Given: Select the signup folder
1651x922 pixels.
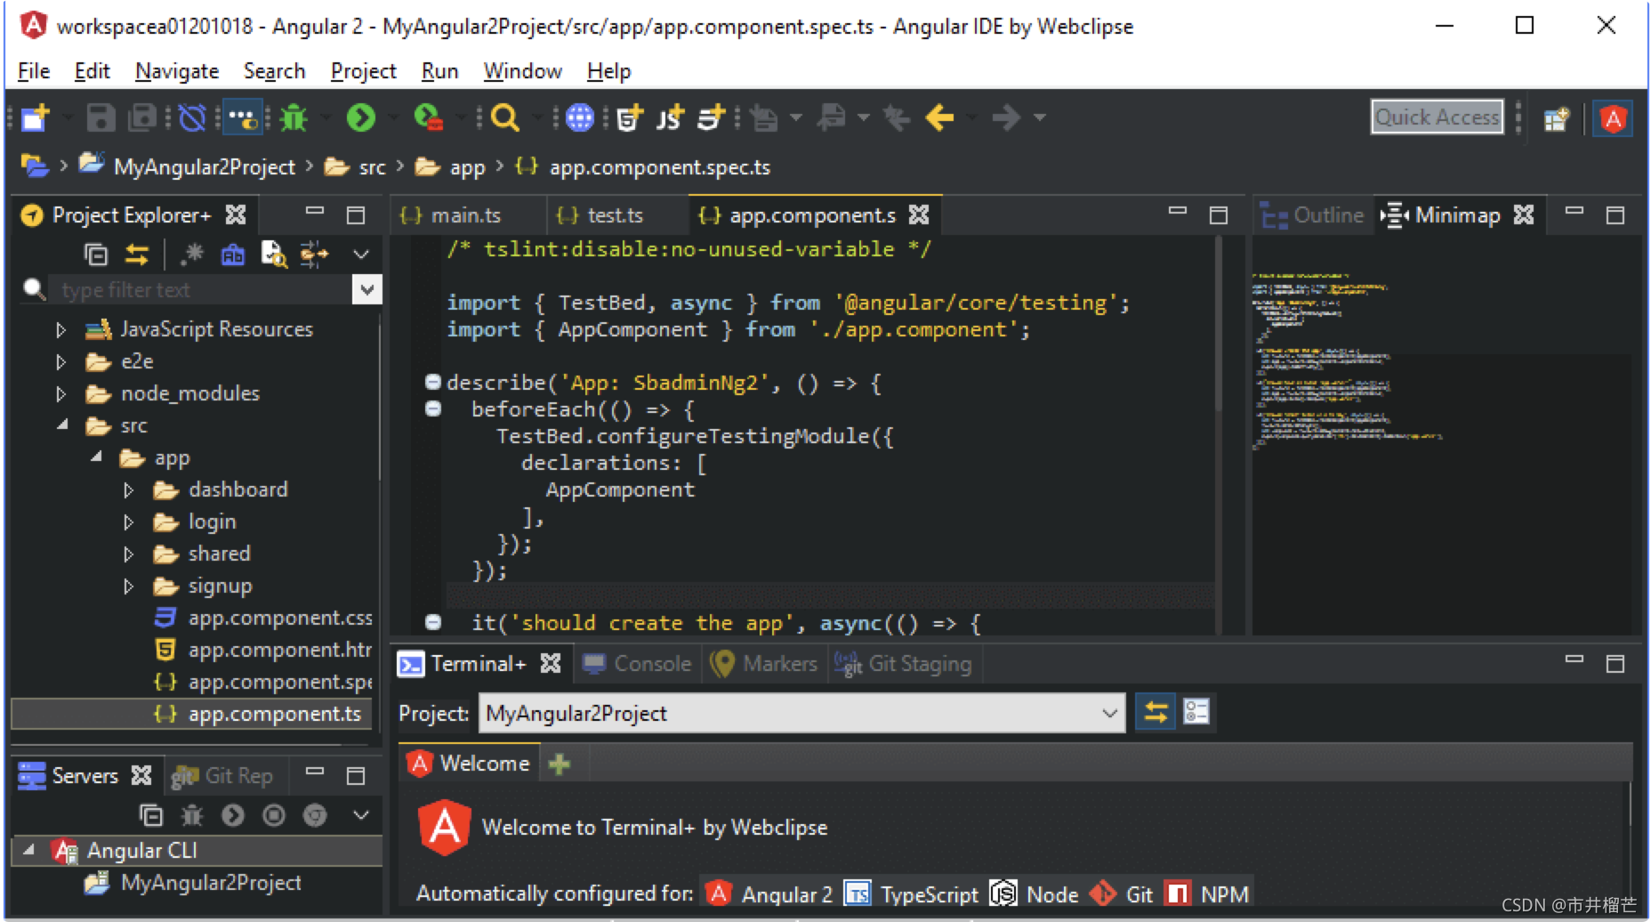Looking at the screenshot, I should point(220,586).
